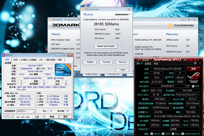
Task: Toggle the CUDA checkbox
Action: [163, 133]
